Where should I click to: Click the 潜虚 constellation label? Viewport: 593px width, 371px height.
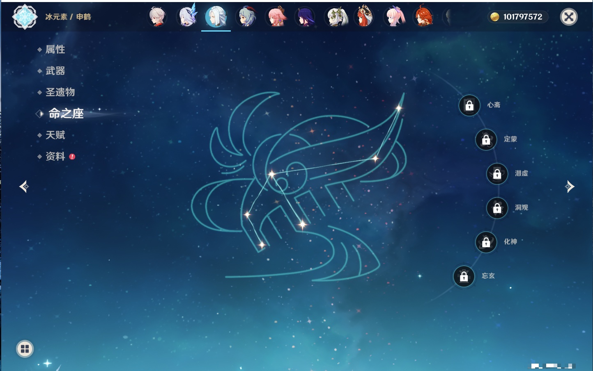click(x=522, y=173)
